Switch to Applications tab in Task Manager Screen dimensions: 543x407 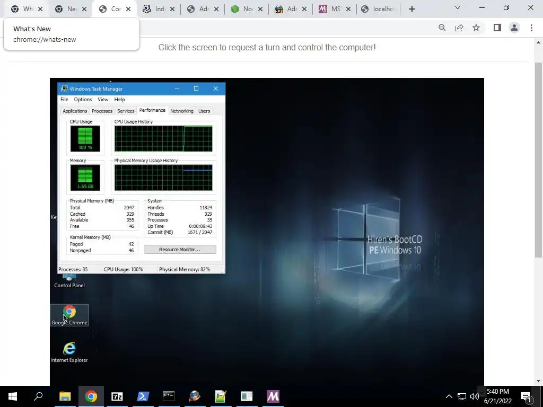click(x=75, y=111)
